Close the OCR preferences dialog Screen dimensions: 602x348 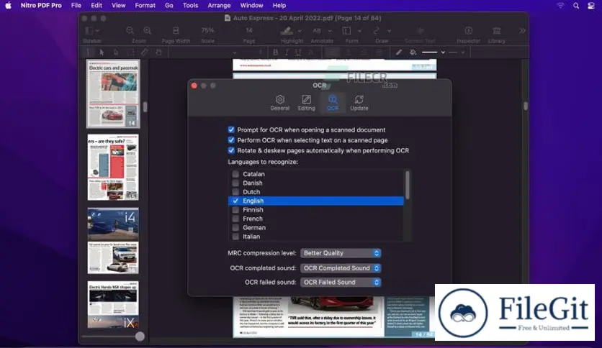coord(194,86)
